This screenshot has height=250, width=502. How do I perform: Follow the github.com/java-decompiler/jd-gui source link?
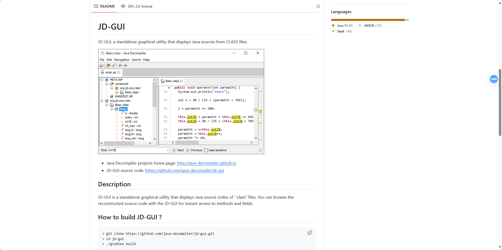point(185,170)
